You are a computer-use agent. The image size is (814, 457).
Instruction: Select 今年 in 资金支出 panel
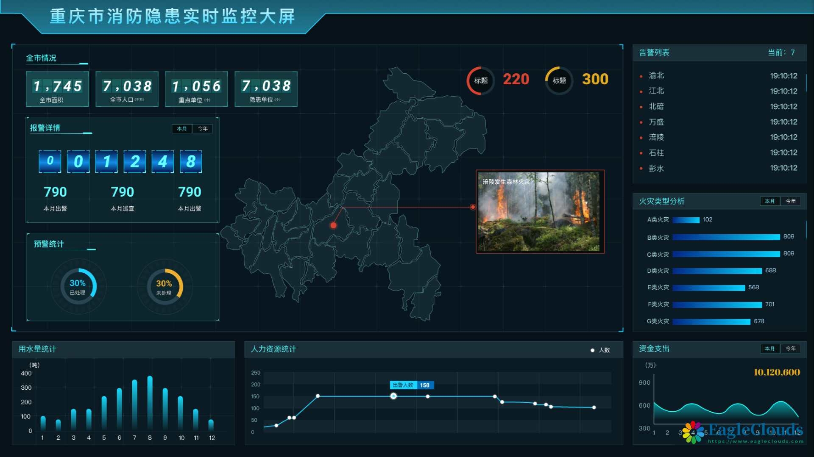coord(790,349)
